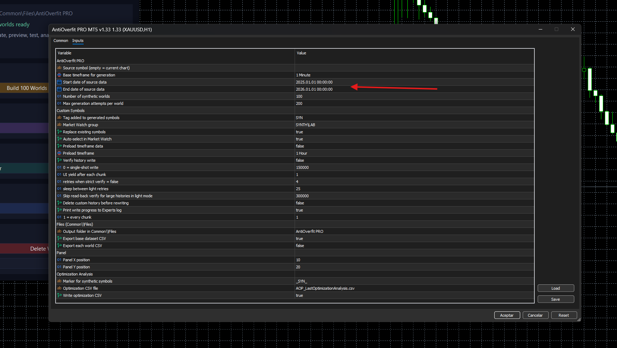Click the enum icon beside the Preload timeframe row
The height and width of the screenshot is (348, 617).
(x=59, y=153)
